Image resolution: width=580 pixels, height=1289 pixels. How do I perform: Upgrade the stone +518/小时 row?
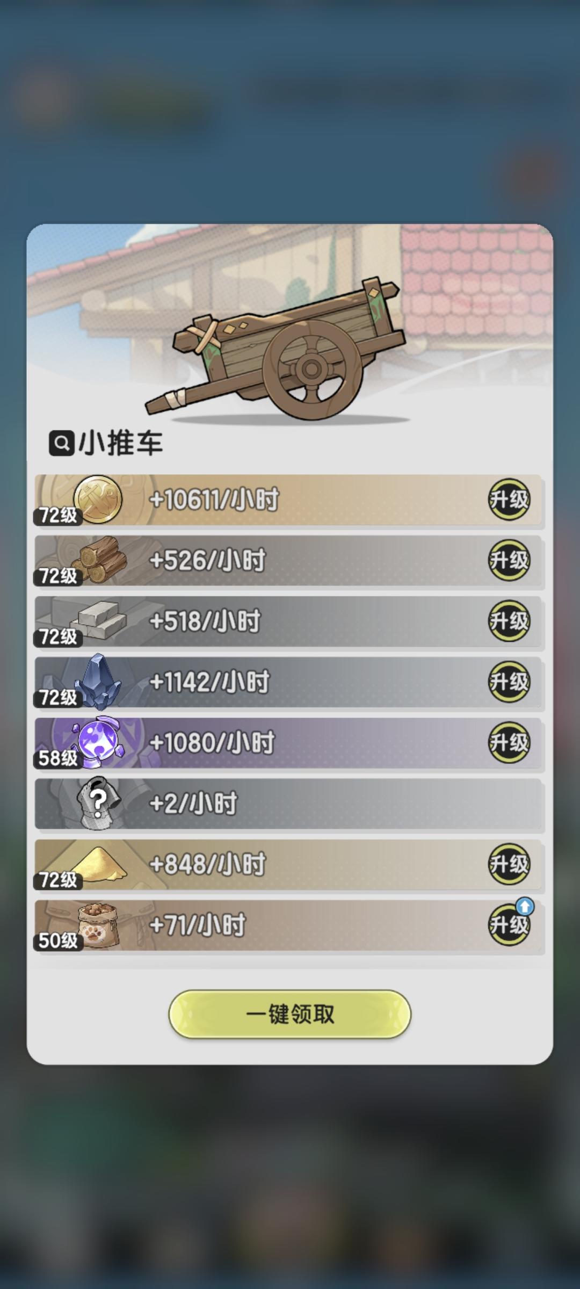[x=509, y=621]
